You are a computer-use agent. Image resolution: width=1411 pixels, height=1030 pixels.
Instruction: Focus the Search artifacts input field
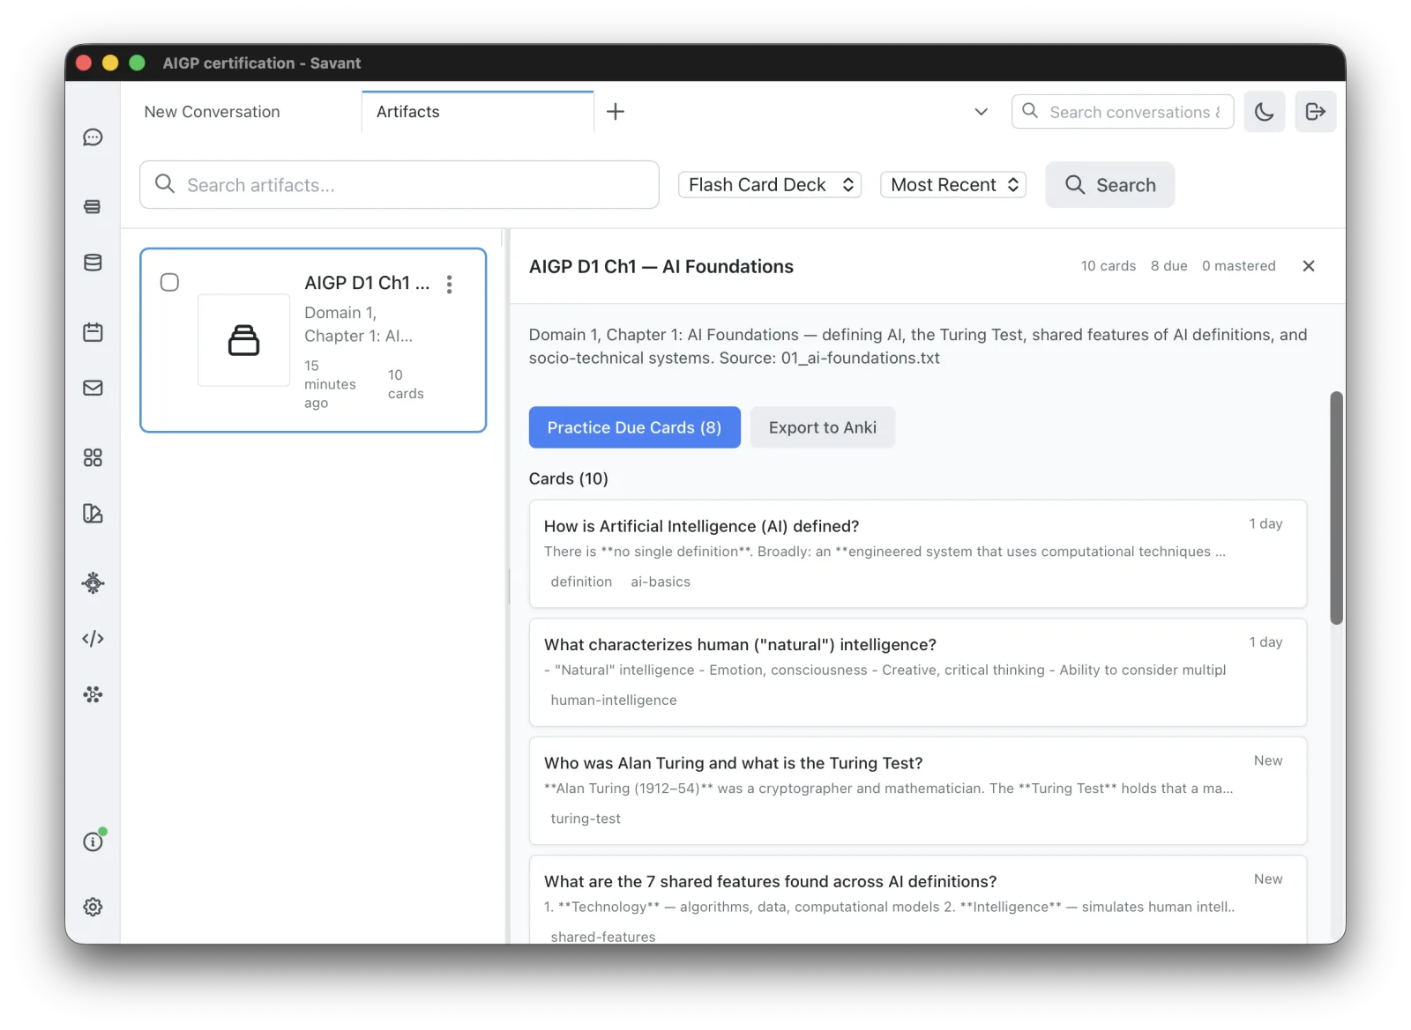click(399, 185)
